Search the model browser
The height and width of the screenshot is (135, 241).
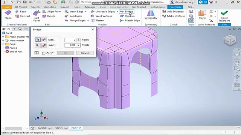tap(20, 29)
